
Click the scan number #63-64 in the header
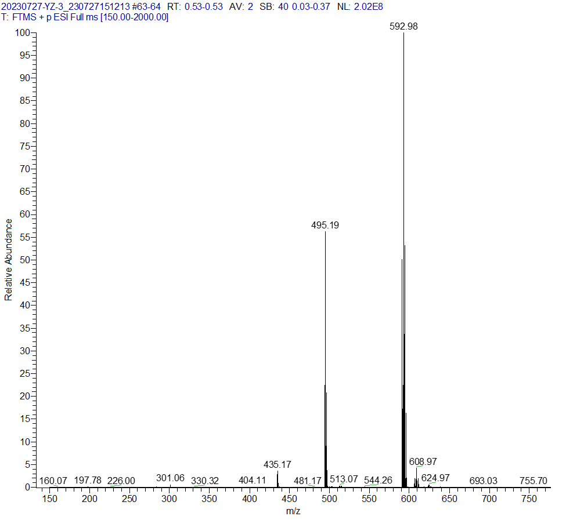point(146,6)
